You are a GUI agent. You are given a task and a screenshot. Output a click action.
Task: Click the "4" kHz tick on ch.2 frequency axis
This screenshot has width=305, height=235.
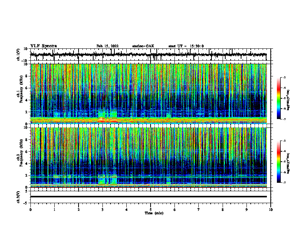coord(27,164)
